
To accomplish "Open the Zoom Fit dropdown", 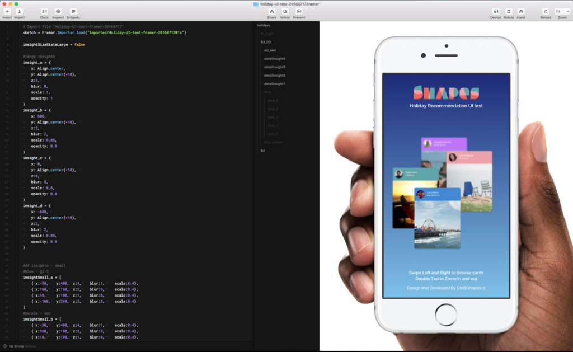I will coord(562,11).
